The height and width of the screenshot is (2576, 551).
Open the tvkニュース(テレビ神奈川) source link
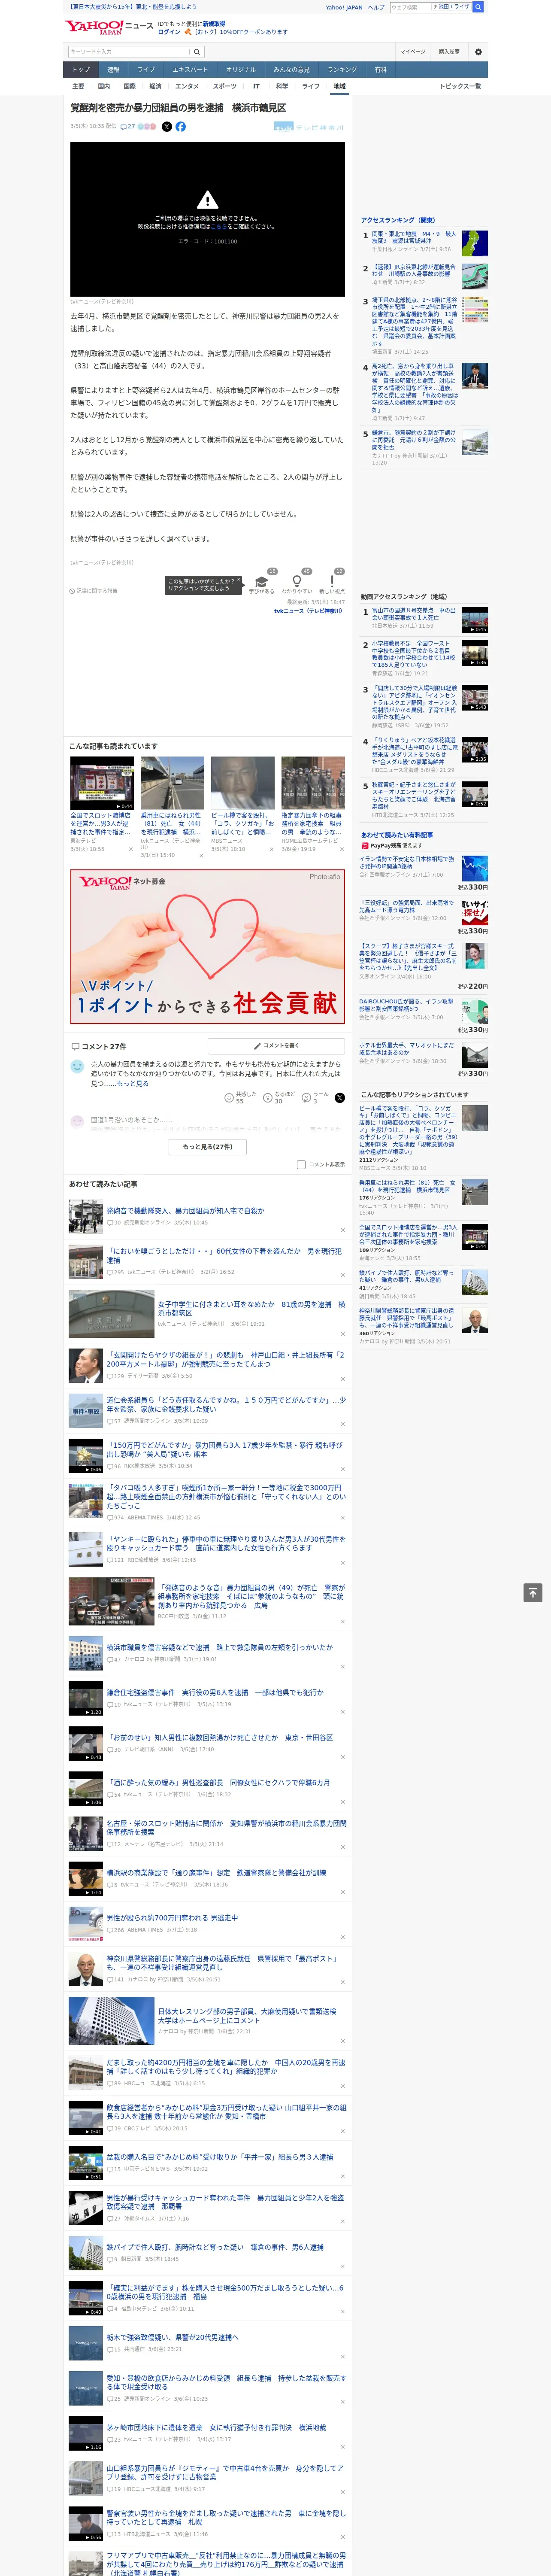(x=308, y=610)
